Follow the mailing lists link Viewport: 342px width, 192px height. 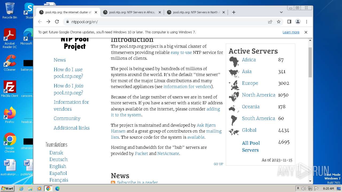(166, 134)
